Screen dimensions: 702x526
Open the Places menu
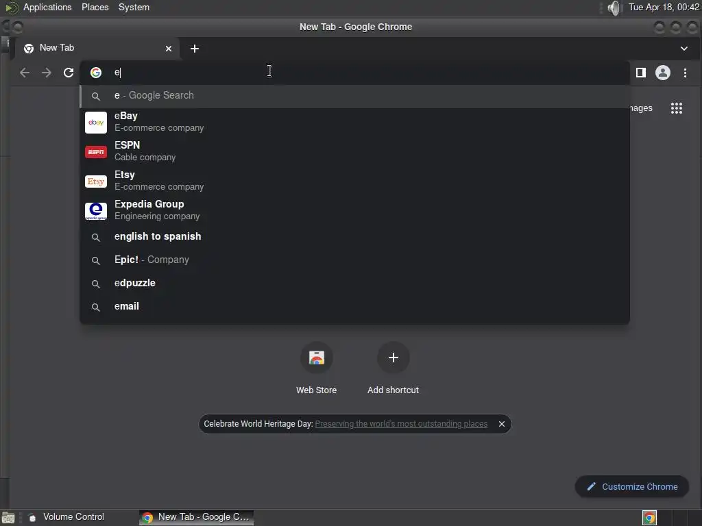(x=95, y=7)
